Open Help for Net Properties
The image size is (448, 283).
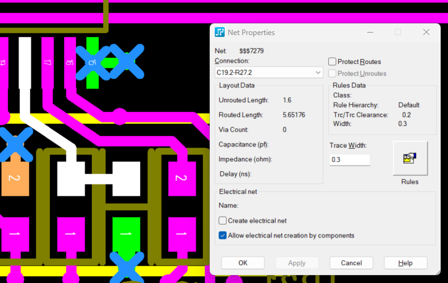(405, 263)
